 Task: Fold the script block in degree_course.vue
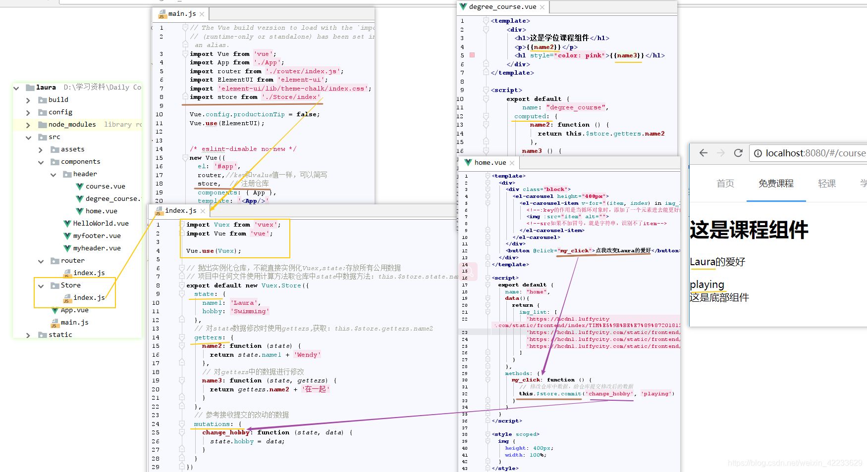486,90
